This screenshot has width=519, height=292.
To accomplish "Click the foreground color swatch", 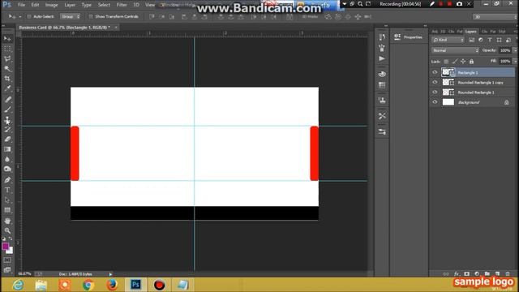I will (6, 247).
